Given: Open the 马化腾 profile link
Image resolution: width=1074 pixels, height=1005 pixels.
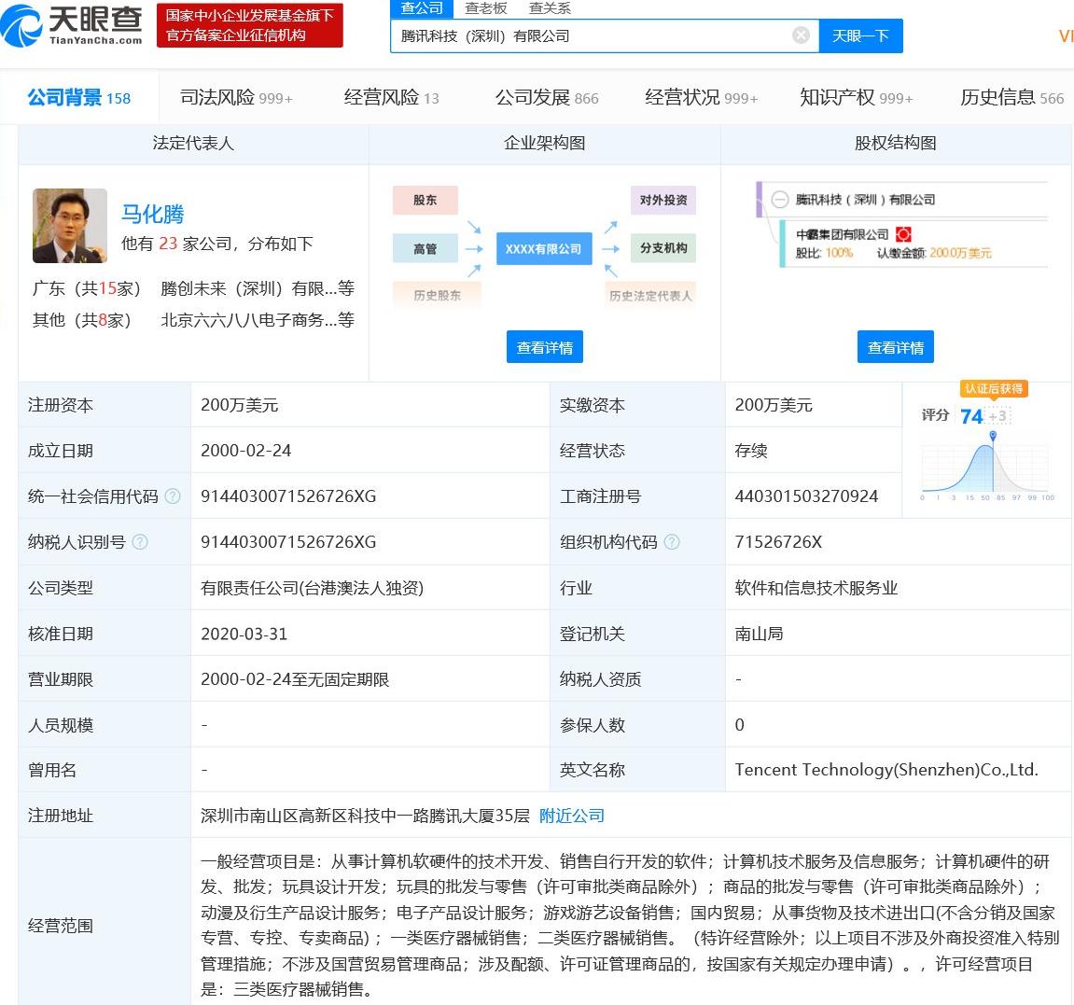Looking at the screenshot, I should click(153, 214).
